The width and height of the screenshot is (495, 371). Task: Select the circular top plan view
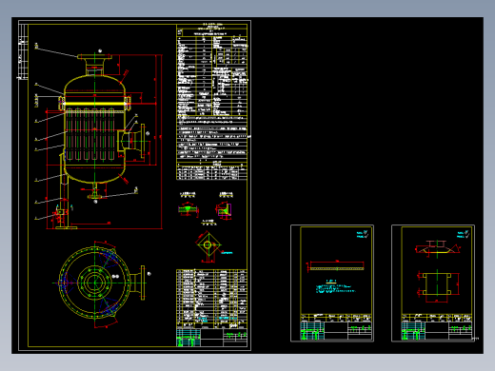click(94, 283)
